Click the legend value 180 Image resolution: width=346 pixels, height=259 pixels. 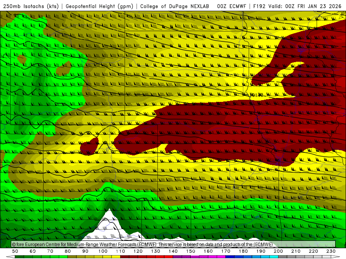tap(243, 251)
